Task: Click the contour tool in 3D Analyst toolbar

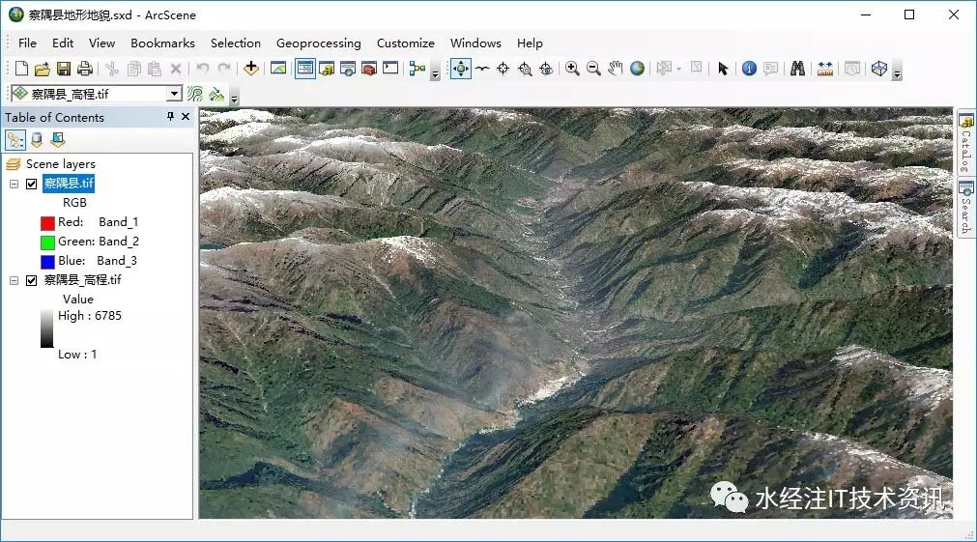Action: [x=195, y=94]
